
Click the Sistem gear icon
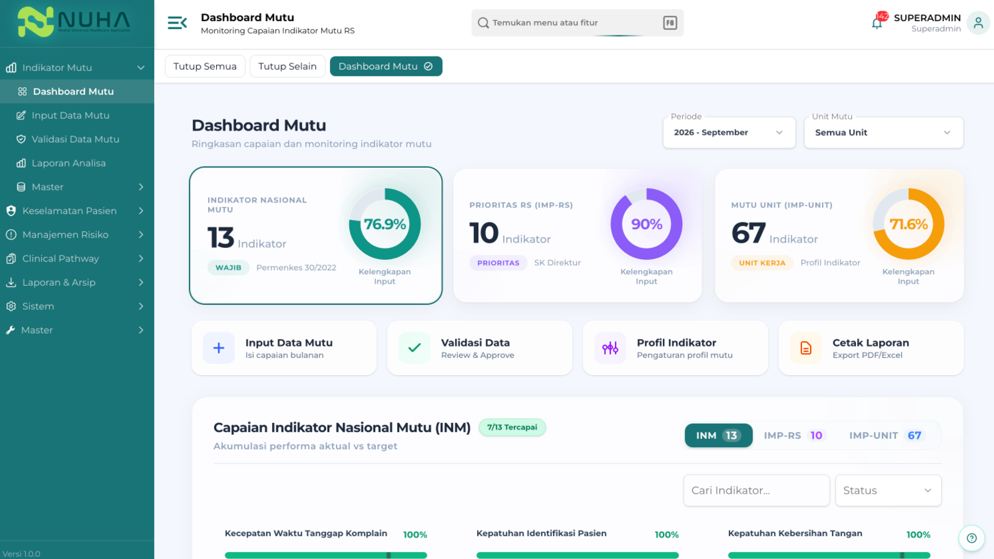point(11,306)
